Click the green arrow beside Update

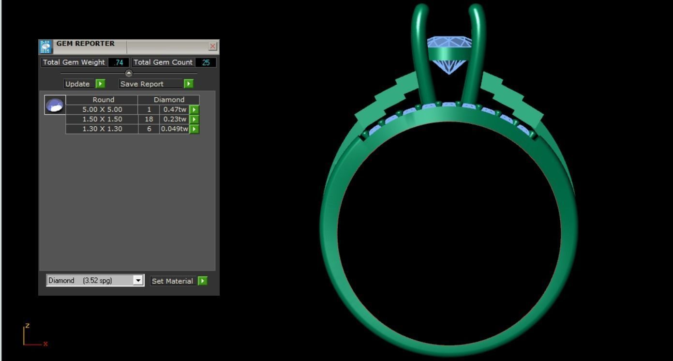click(x=100, y=84)
